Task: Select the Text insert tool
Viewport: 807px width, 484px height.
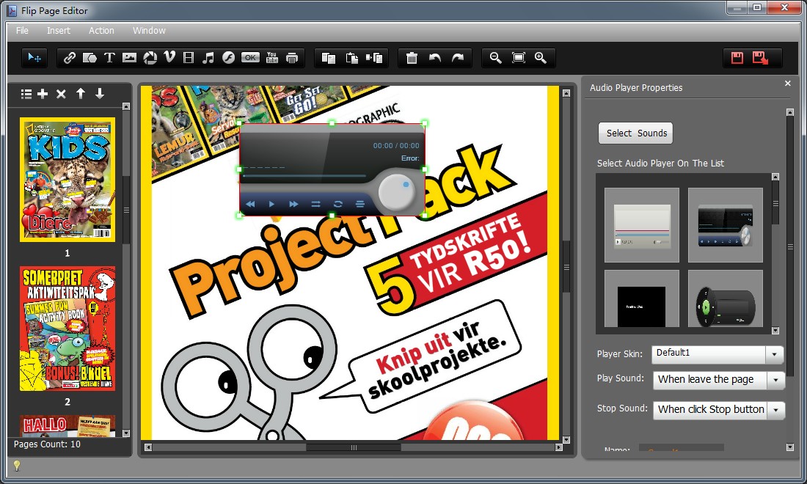Action: (109, 58)
